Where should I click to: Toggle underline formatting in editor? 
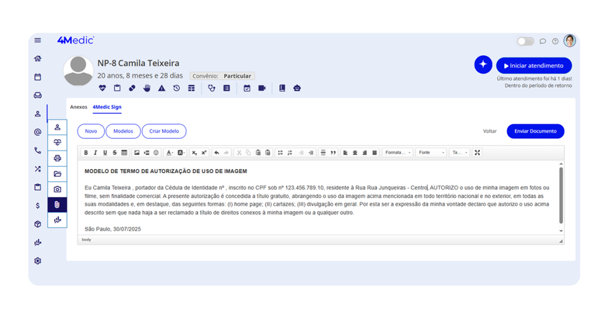click(105, 152)
